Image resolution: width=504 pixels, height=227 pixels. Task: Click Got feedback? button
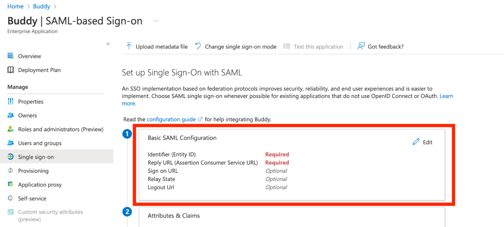[x=385, y=46]
